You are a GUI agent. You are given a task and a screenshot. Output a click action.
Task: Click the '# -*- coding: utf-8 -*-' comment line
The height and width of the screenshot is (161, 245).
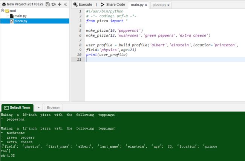(111, 16)
